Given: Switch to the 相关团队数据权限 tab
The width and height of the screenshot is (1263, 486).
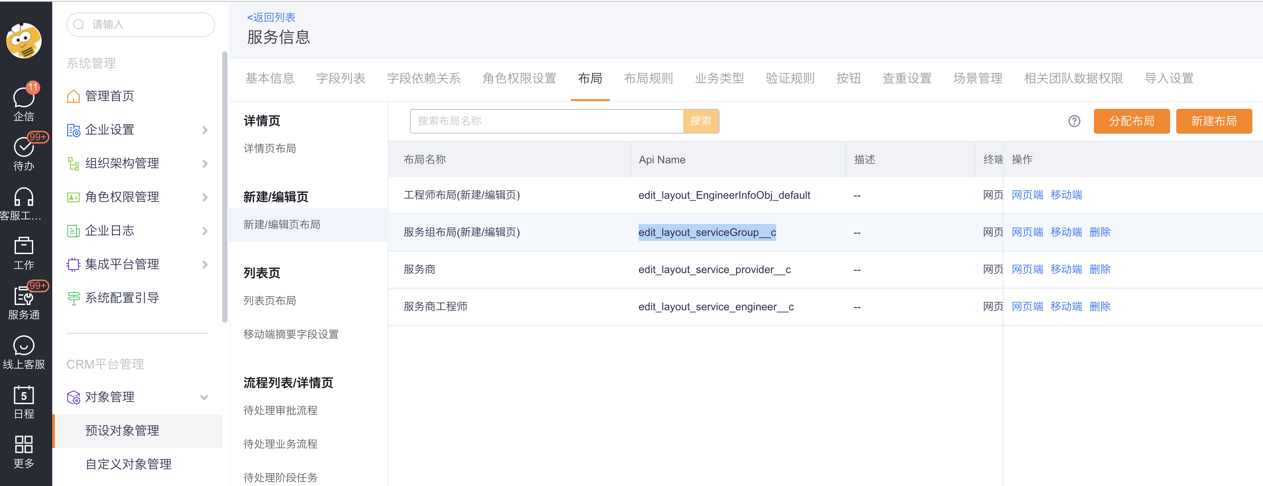Looking at the screenshot, I should 1073,78.
